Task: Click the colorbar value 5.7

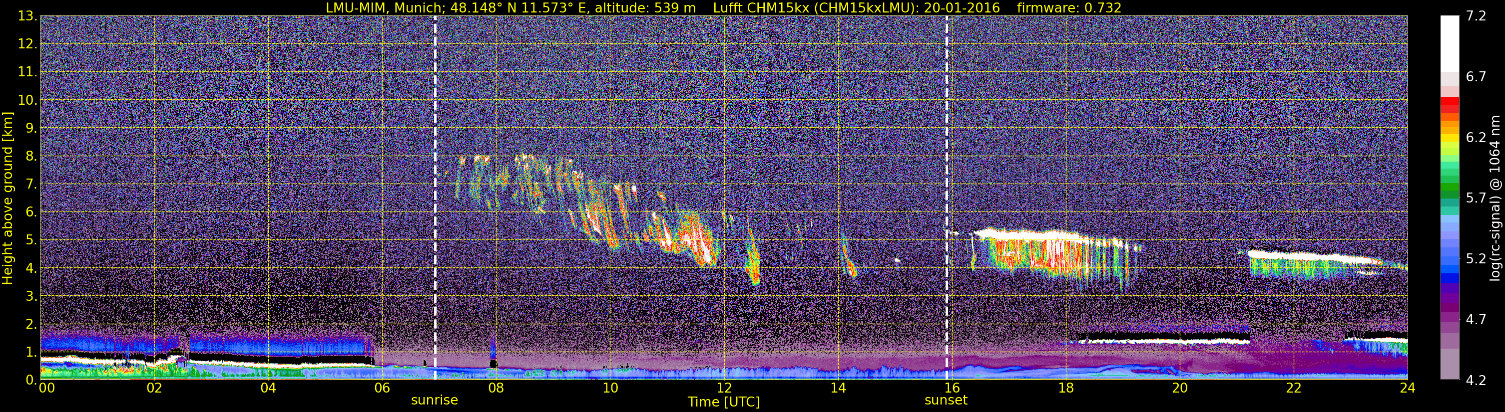Action: (1476, 199)
